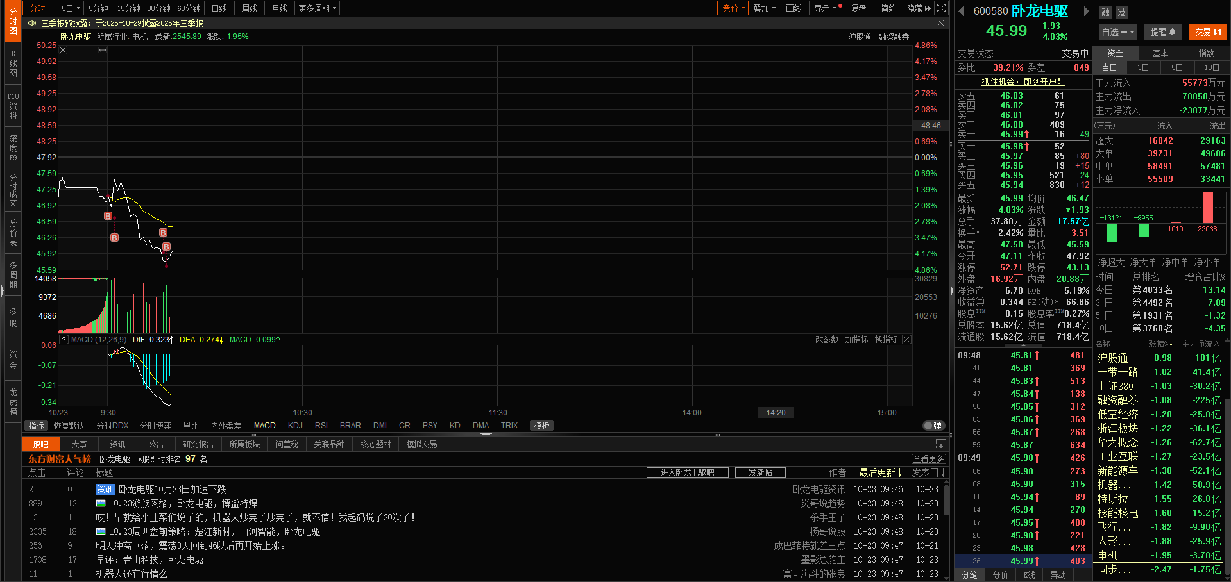Viewport: 1231px width, 582px height.
Task: Open the orange 交易 trade button
Action: [1208, 32]
